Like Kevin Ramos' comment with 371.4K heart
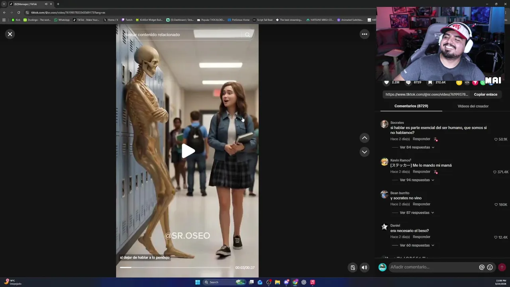Viewport: 510px width, 287px height. pos(495,172)
